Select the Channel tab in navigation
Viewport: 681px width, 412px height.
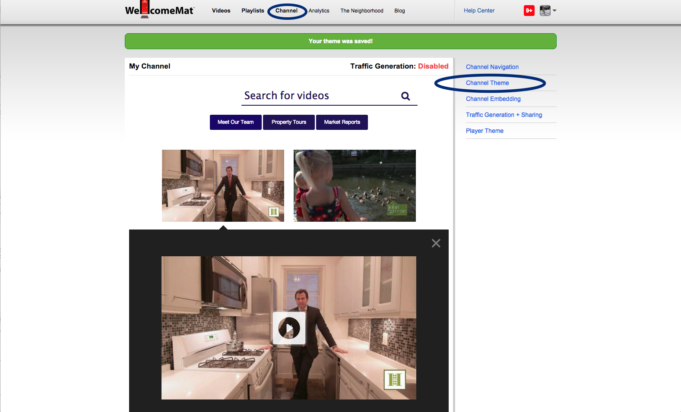coord(286,11)
